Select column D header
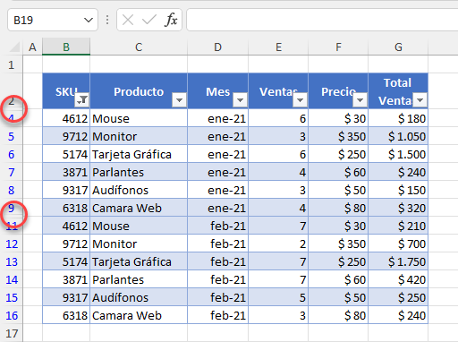Image resolution: width=458 pixels, height=342 pixels. click(x=218, y=47)
